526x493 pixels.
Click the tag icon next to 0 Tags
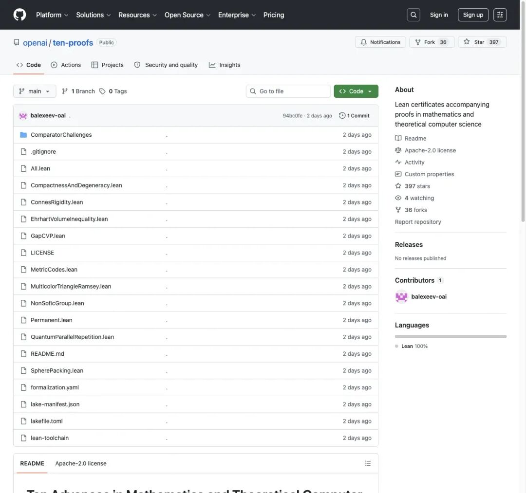point(102,91)
